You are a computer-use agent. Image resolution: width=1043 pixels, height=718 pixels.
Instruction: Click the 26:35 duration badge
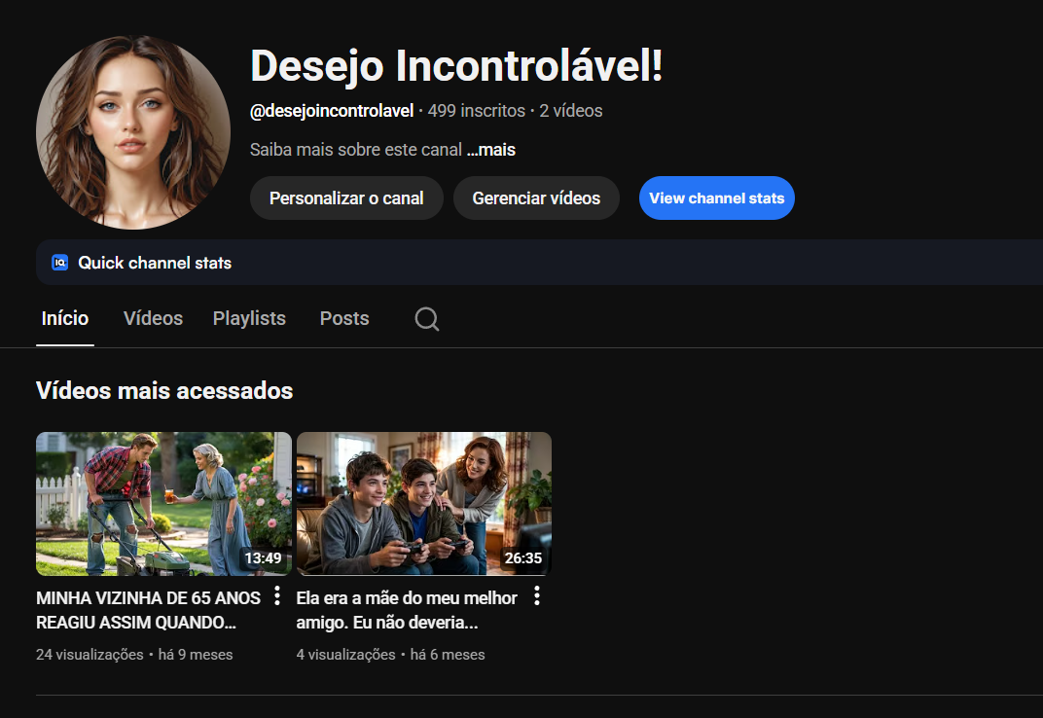(522, 558)
